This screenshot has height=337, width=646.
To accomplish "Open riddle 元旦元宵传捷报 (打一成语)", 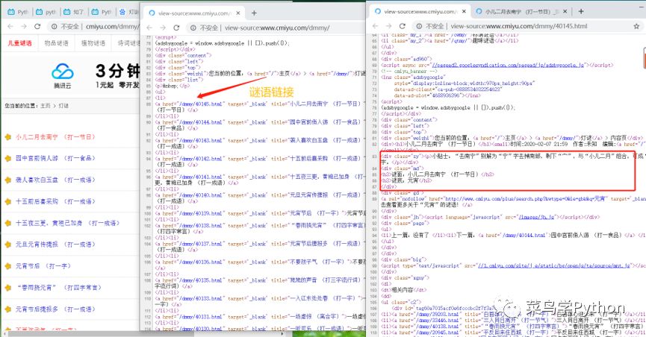I will [55, 245].
